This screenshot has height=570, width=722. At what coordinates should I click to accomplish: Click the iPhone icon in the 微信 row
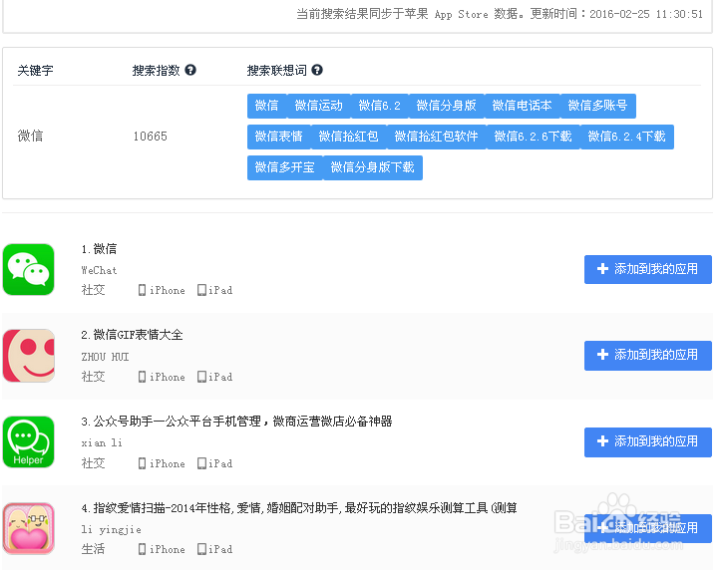click(142, 290)
